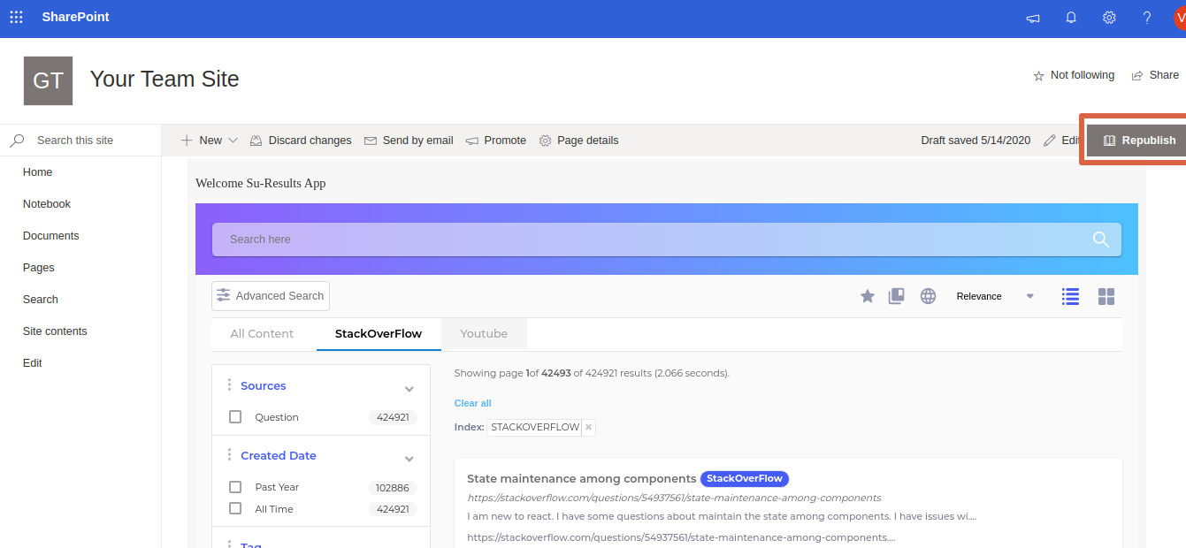The image size is (1186, 548).
Task: Click the Republish button
Action: tap(1139, 141)
